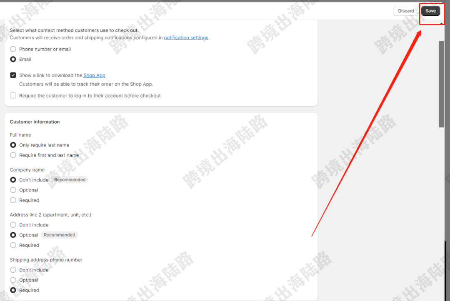Choose Require first and last name
This screenshot has width=450, height=301.
click(13, 155)
